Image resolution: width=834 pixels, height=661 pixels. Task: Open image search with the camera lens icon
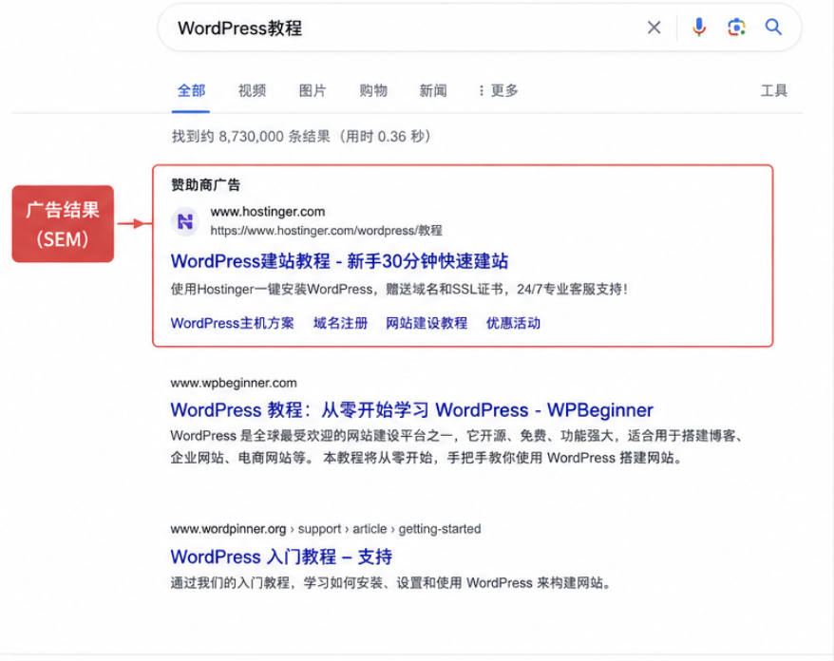point(736,28)
